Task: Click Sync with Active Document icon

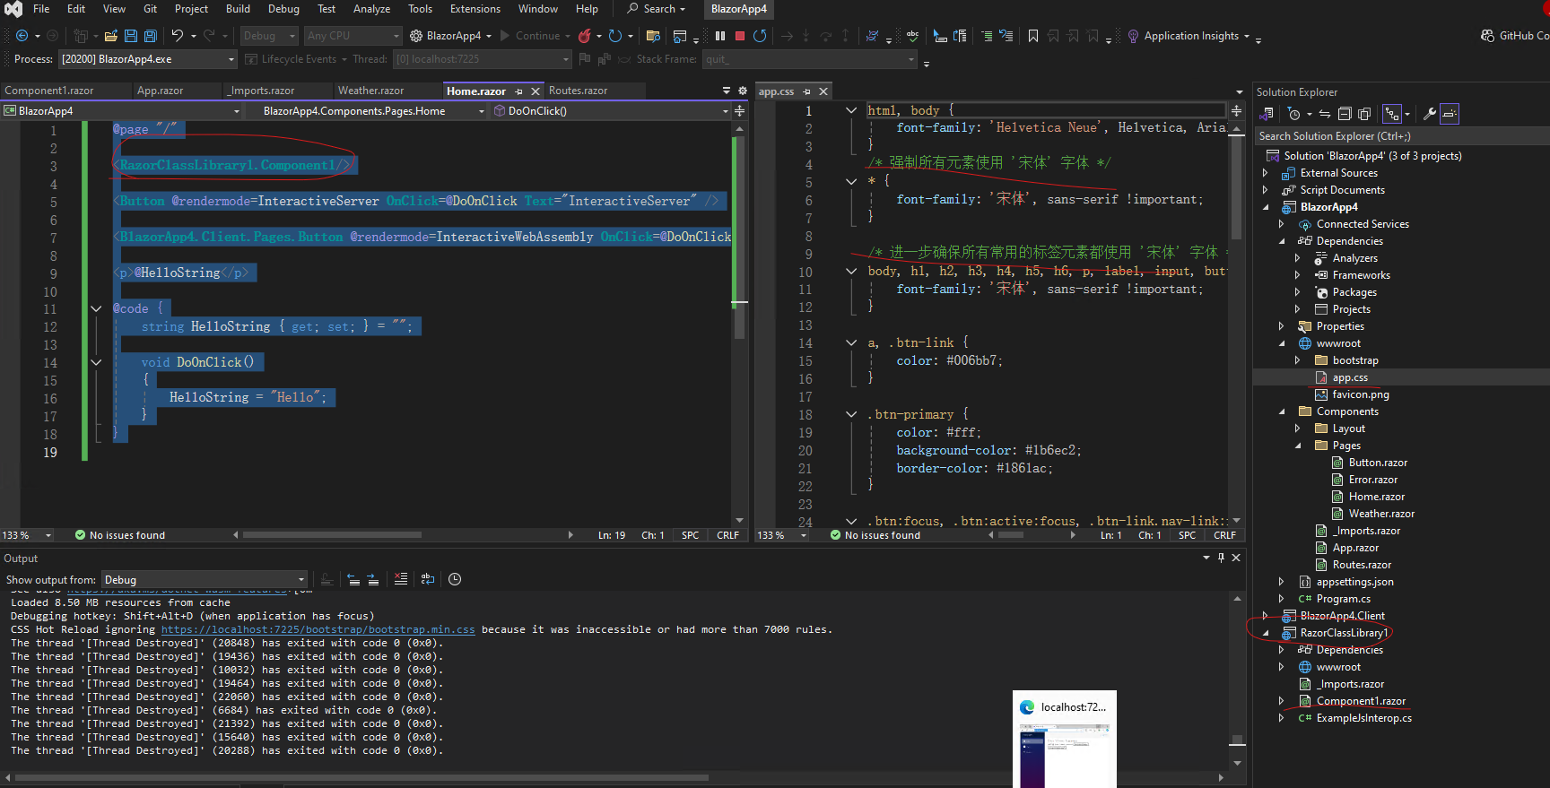Action: pyautogui.click(x=1325, y=114)
